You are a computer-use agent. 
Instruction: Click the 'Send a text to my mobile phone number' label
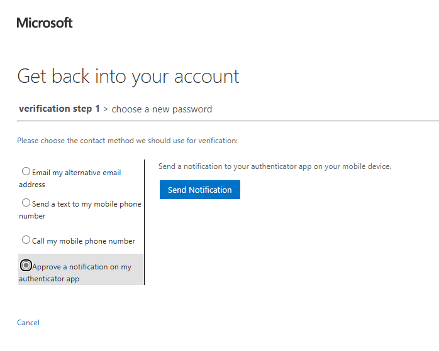(86, 204)
